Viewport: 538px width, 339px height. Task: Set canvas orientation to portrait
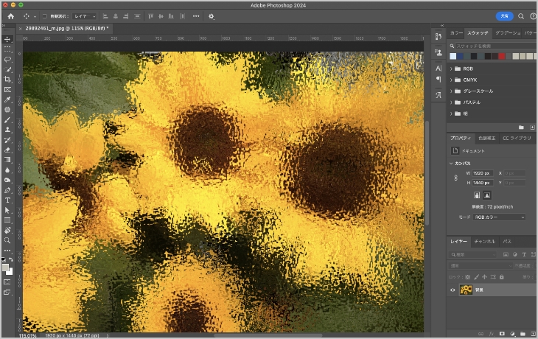(477, 195)
